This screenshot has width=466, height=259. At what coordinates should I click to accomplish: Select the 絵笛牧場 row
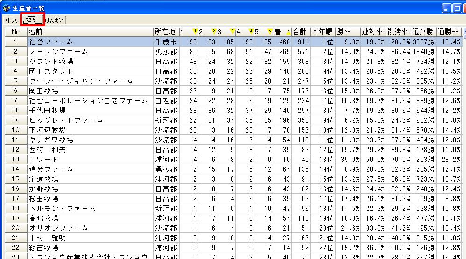(233, 248)
